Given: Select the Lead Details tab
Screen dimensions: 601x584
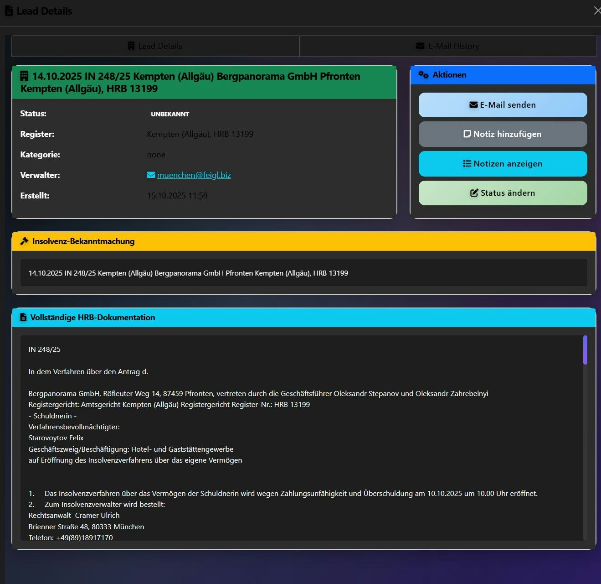Looking at the screenshot, I should tap(155, 46).
